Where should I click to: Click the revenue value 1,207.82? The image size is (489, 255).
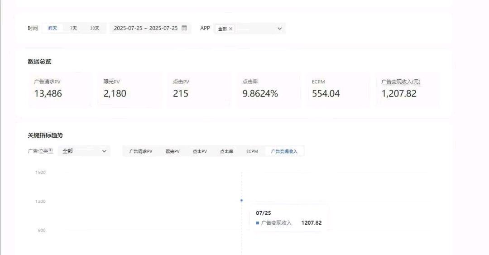click(x=399, y=94)
